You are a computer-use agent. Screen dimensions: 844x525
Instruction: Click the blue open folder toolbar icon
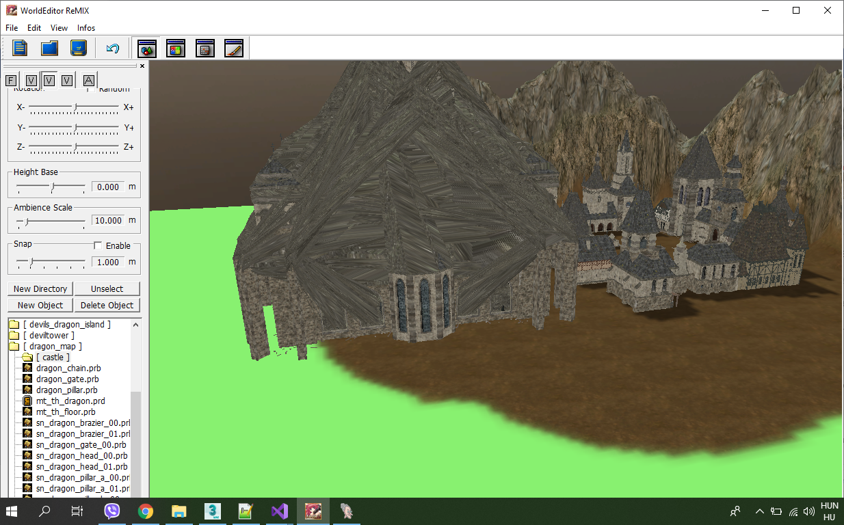tap(49, 48)
